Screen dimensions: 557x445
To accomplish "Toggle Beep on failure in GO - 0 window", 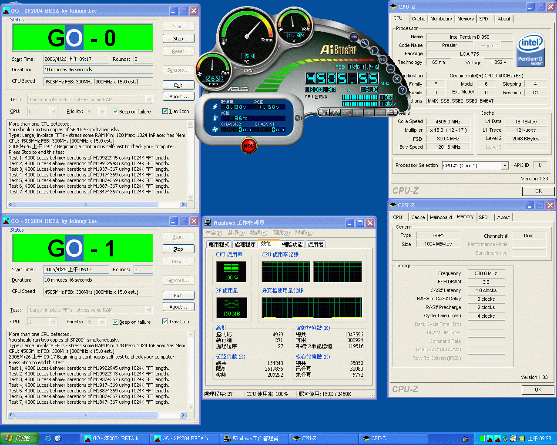I will pos(116,112).
